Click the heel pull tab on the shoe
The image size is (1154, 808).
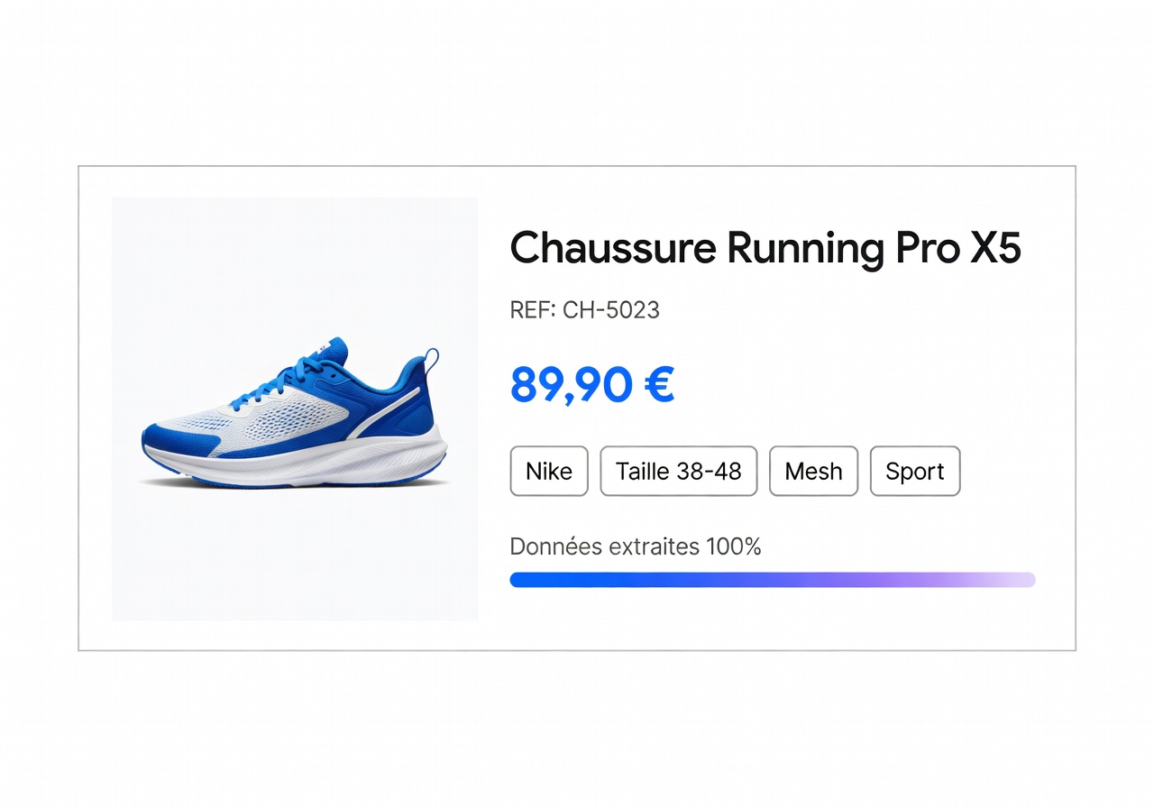[x=433, y=358]
